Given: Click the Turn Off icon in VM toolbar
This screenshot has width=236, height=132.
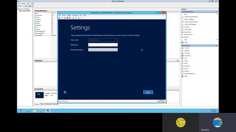Looking at the screenshot, I should (x=65, y=18).
